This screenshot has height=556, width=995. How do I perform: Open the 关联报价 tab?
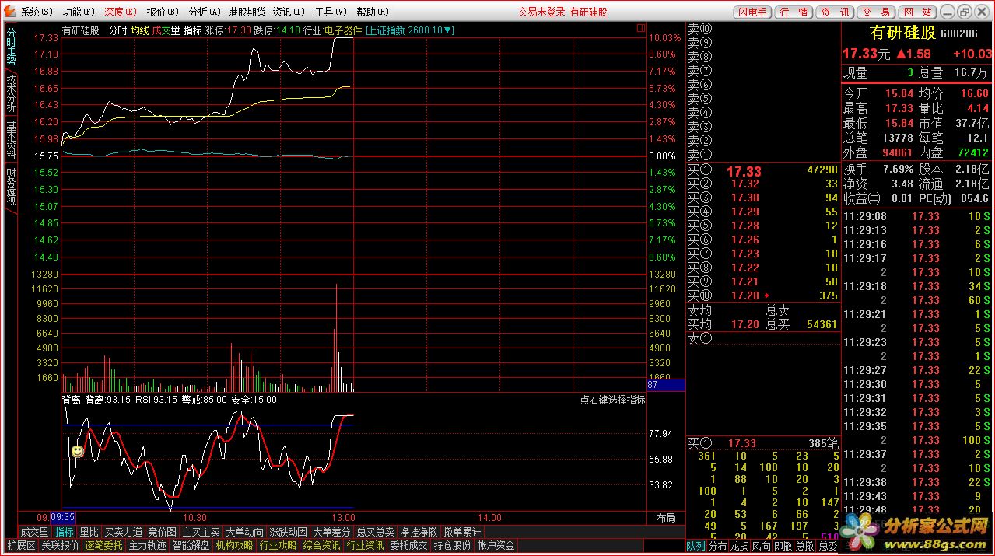[60, 546]
